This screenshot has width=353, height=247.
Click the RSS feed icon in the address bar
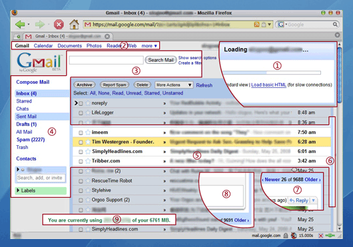[256, 24]
